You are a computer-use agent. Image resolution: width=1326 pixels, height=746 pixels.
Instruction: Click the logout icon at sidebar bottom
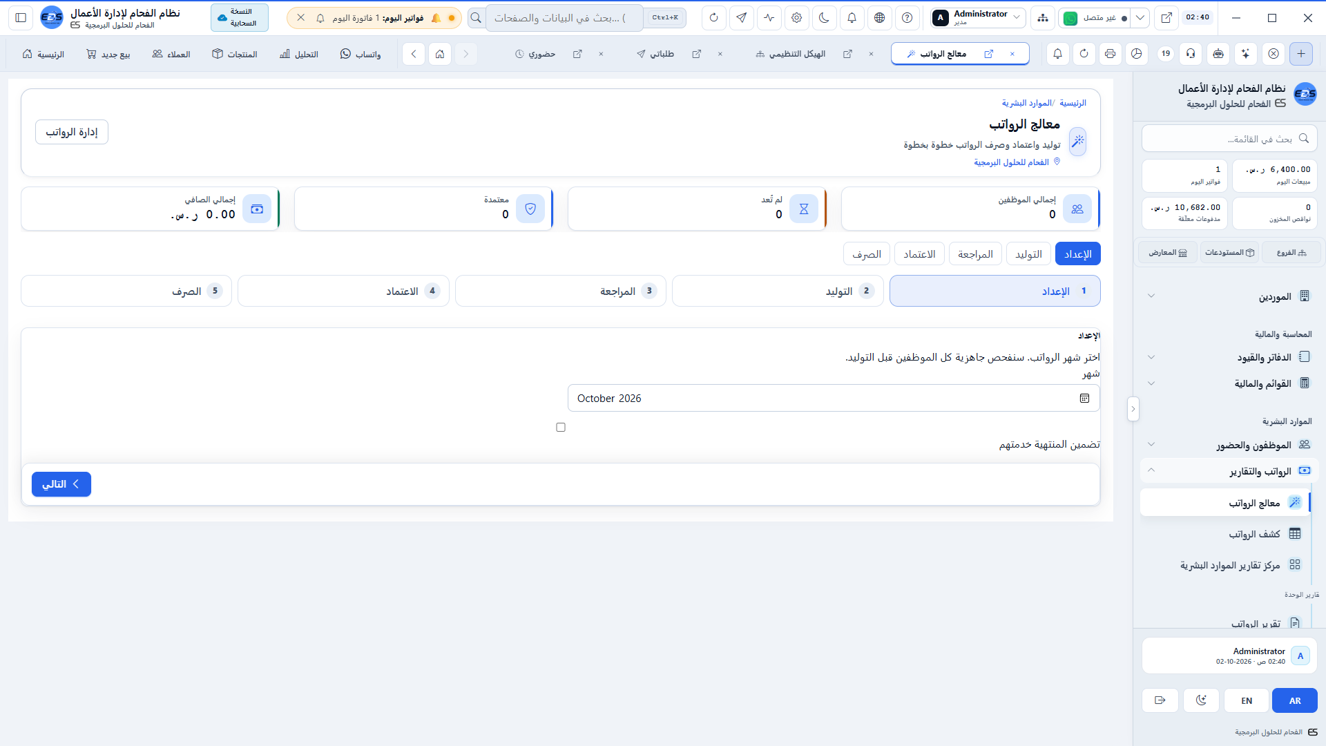1160,700
